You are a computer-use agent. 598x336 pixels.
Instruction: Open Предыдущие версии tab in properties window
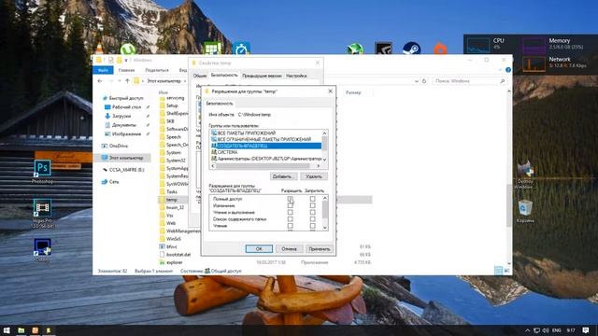[x=262, y=76]
